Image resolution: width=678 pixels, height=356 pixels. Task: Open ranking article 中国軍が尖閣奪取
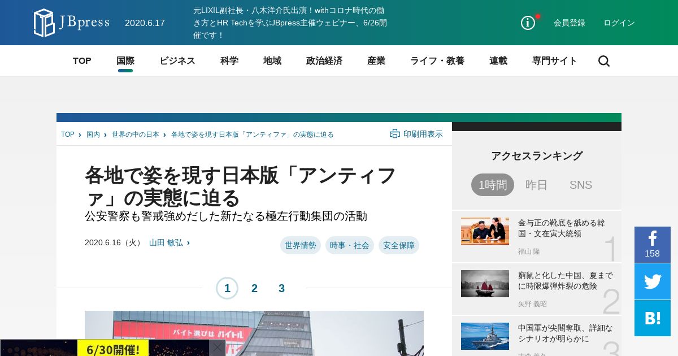pyautogui.click(x=566, y=333)
